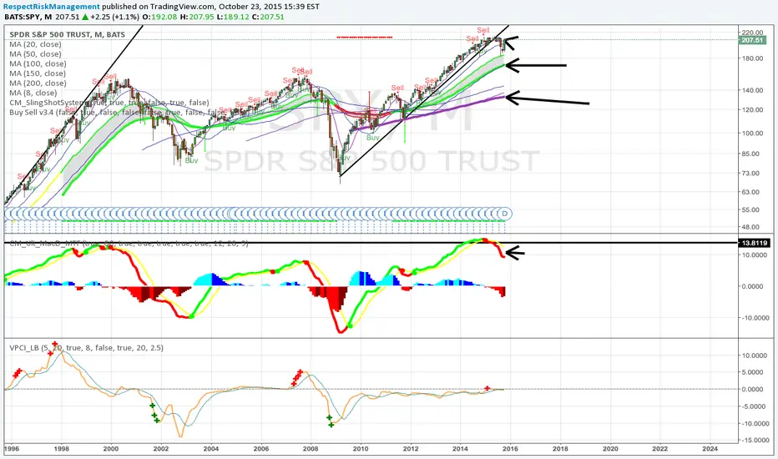Image resolution: width=778 pixels, height=459 pixels.
Task: Click 85.00 on the price axis
Action: click(751, 154)
